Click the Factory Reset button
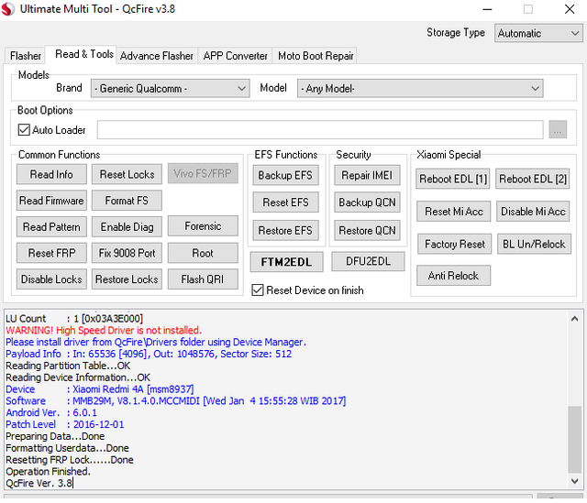This screenshot has height=503, width=587. coord(455,244)
